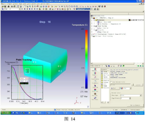Open the Viewport menu

(x=9, y=4)
